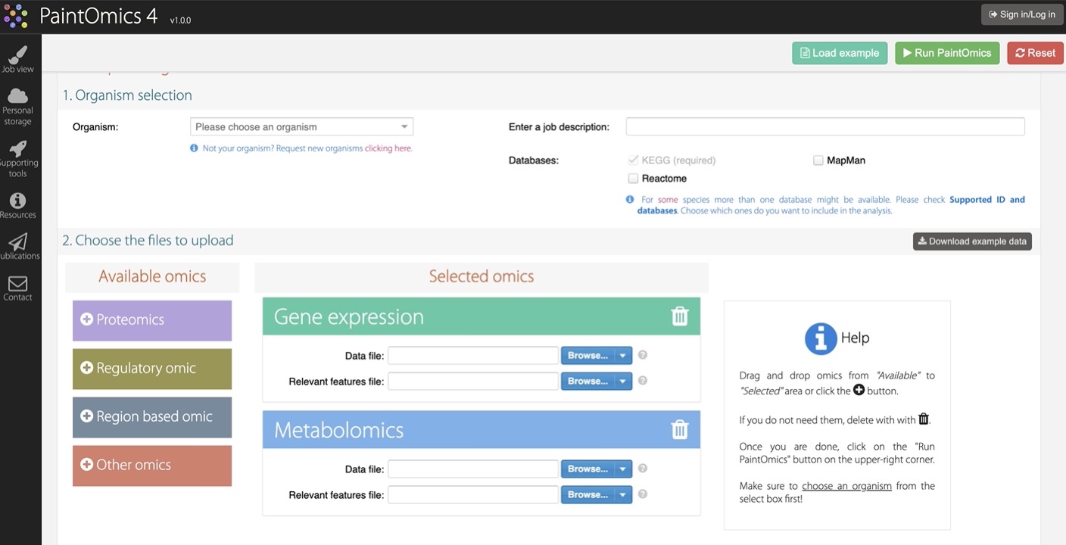This screenshot has height=545, width=1066.
Task: Browse for Gene expression Data file
Action: [x=588, y=356]
